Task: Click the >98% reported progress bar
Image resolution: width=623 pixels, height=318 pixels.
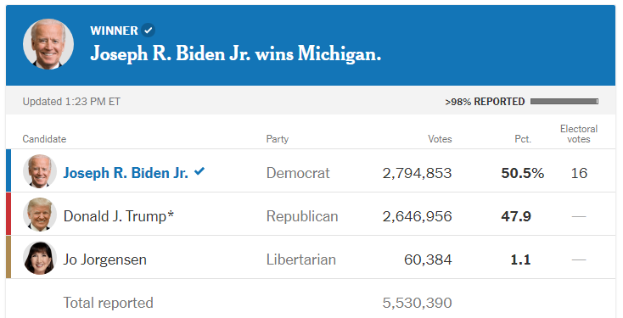Action: coord(564,102)
